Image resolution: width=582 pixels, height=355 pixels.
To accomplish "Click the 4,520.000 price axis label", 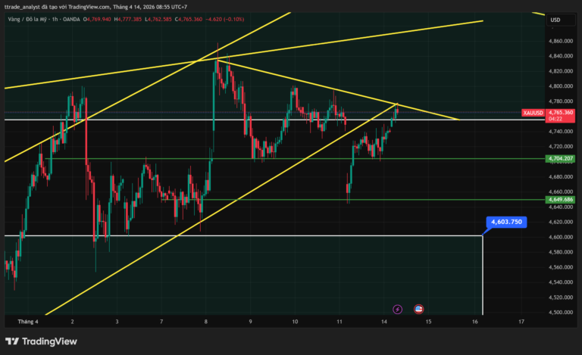I will click(x=561, y=297).
